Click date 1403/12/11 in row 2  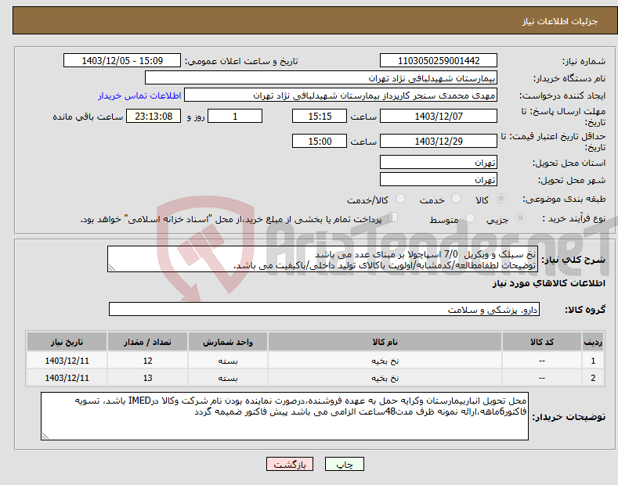(67, 378)
